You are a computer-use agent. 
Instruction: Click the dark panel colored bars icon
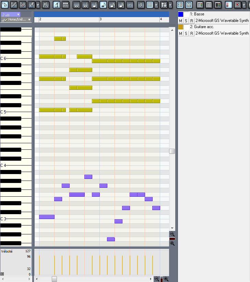tap(218, 5)
